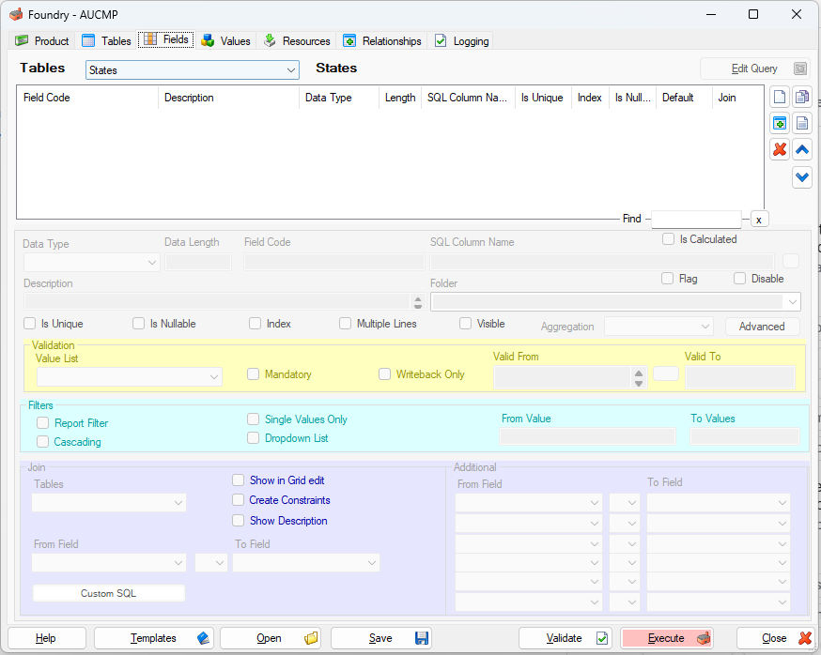821x655 pixels.
Task: Switch to the Relationships tab
Action: point(382,40)
